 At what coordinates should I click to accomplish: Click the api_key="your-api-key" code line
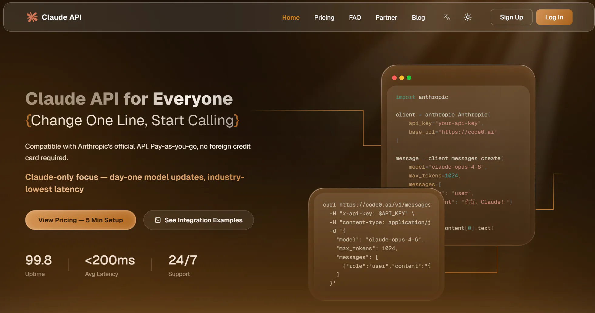tap(446, 123)
